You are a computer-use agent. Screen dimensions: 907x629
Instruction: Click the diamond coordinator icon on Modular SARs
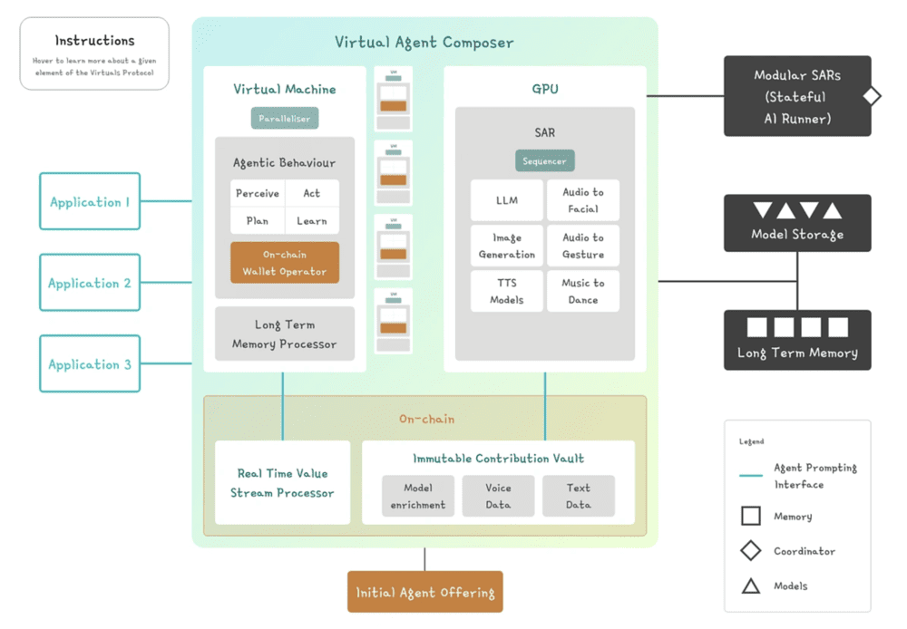(x=872, y=96)
